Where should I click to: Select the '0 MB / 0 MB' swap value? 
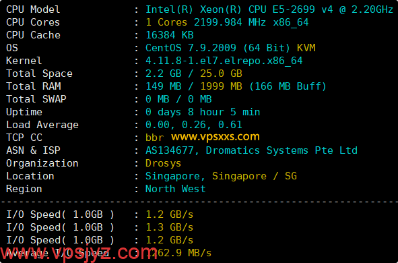[x=178, y=99]
